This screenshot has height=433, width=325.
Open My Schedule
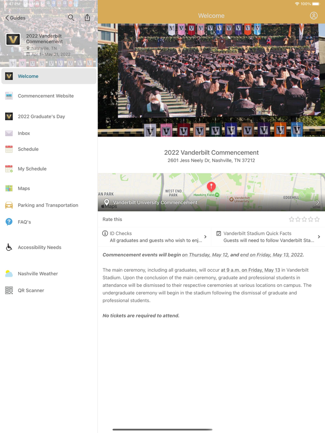(x=49, y=169)
